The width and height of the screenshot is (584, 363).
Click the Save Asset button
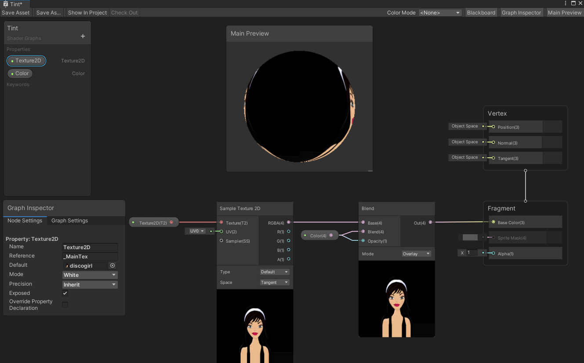(16, 12)
